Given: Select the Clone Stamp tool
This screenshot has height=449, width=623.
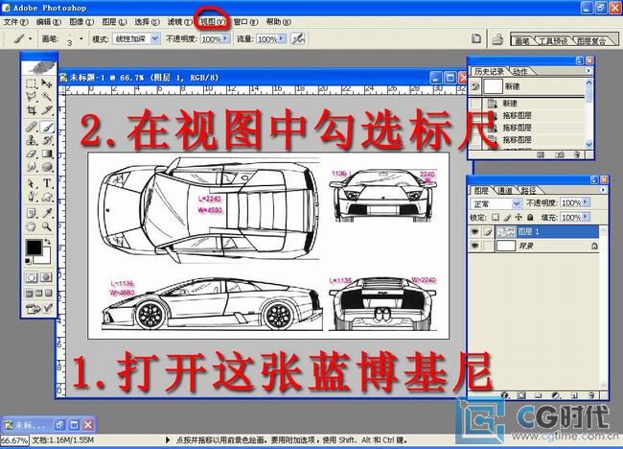Looking at the screenshot, I should click(x=31, y=140).
